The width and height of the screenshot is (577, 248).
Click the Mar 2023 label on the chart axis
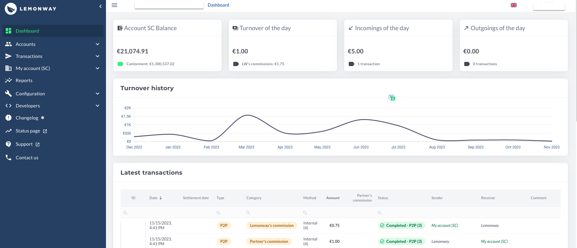pos(246,147)
